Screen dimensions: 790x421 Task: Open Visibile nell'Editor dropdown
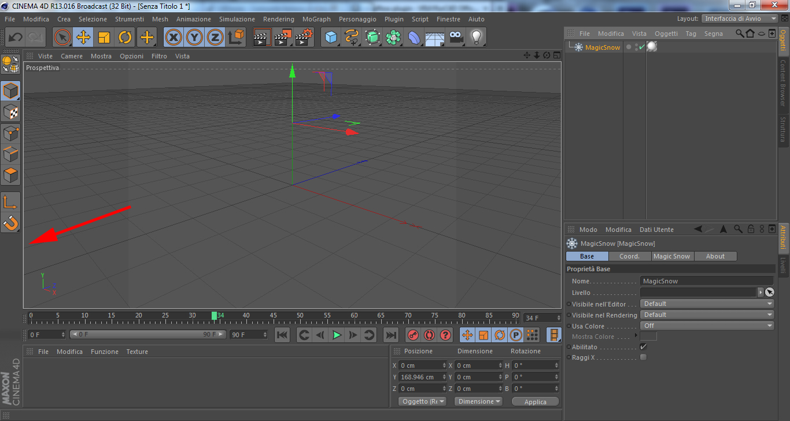(x=707, y=304)
